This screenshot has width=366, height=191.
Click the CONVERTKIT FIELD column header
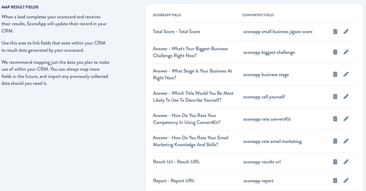click(x=258, y=15)
